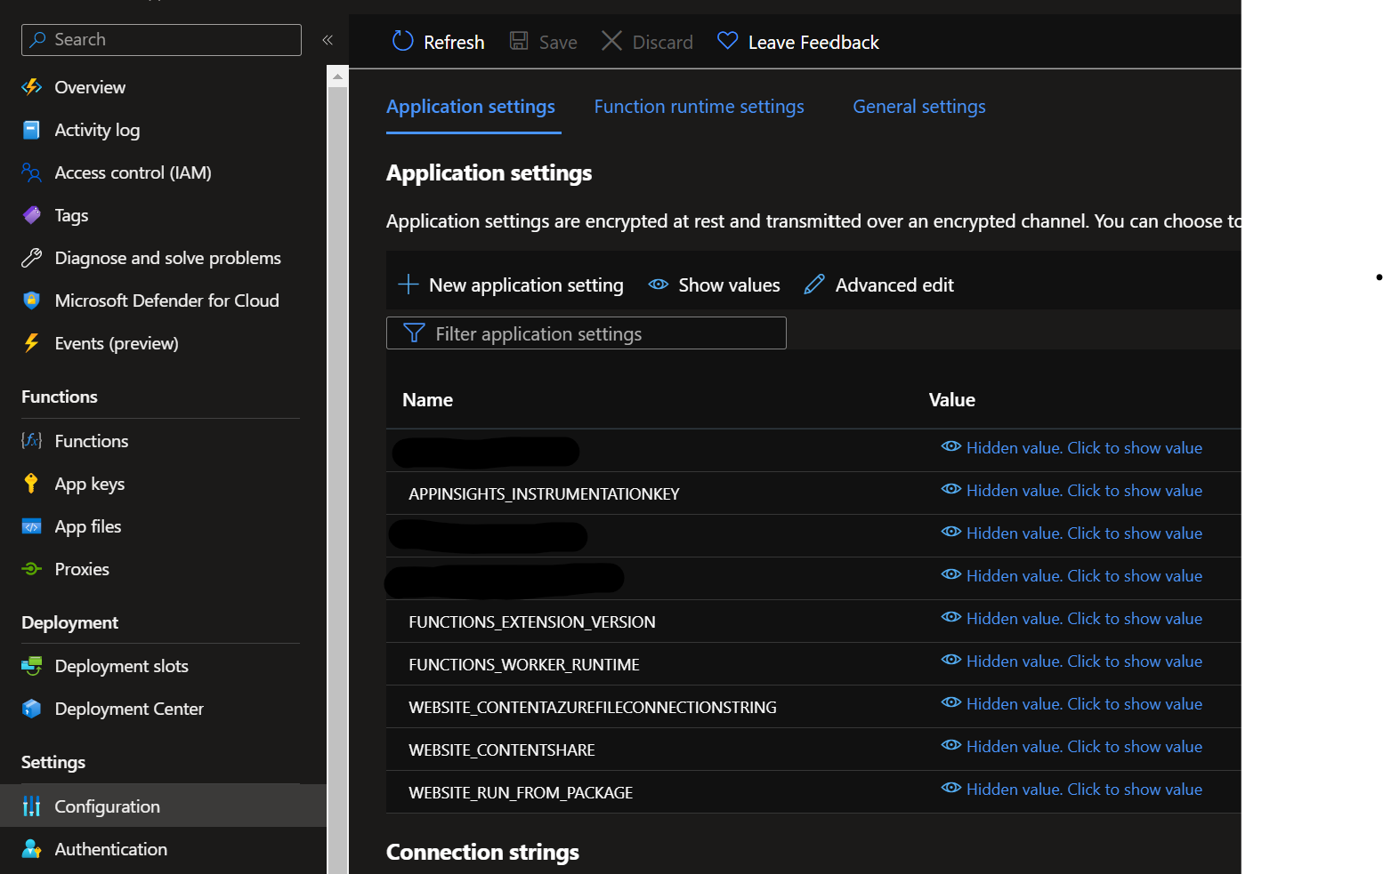1383x874 pixels.
Task: Click the magnifier icon in the Search box
Action: pos(37,39)
